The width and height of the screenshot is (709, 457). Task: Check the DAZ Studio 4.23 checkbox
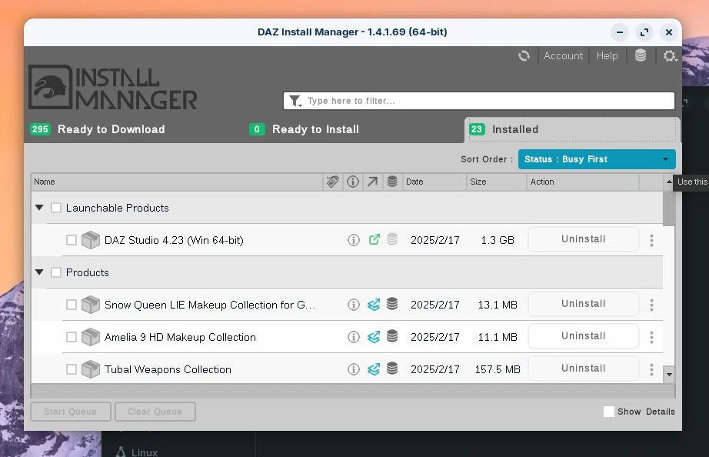pos(71,240)
